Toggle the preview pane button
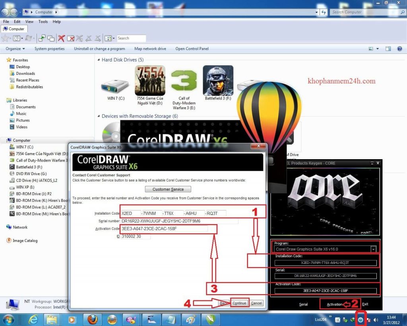This screenshot has height=326, width=407. click(388, 49)
